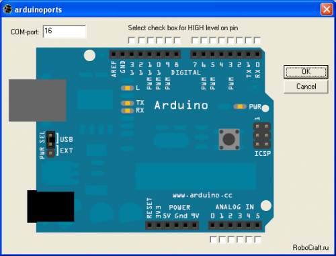Enable HIGH level on digital pin 10
Viewport: 336px width, 256px height.
[159, 40]
